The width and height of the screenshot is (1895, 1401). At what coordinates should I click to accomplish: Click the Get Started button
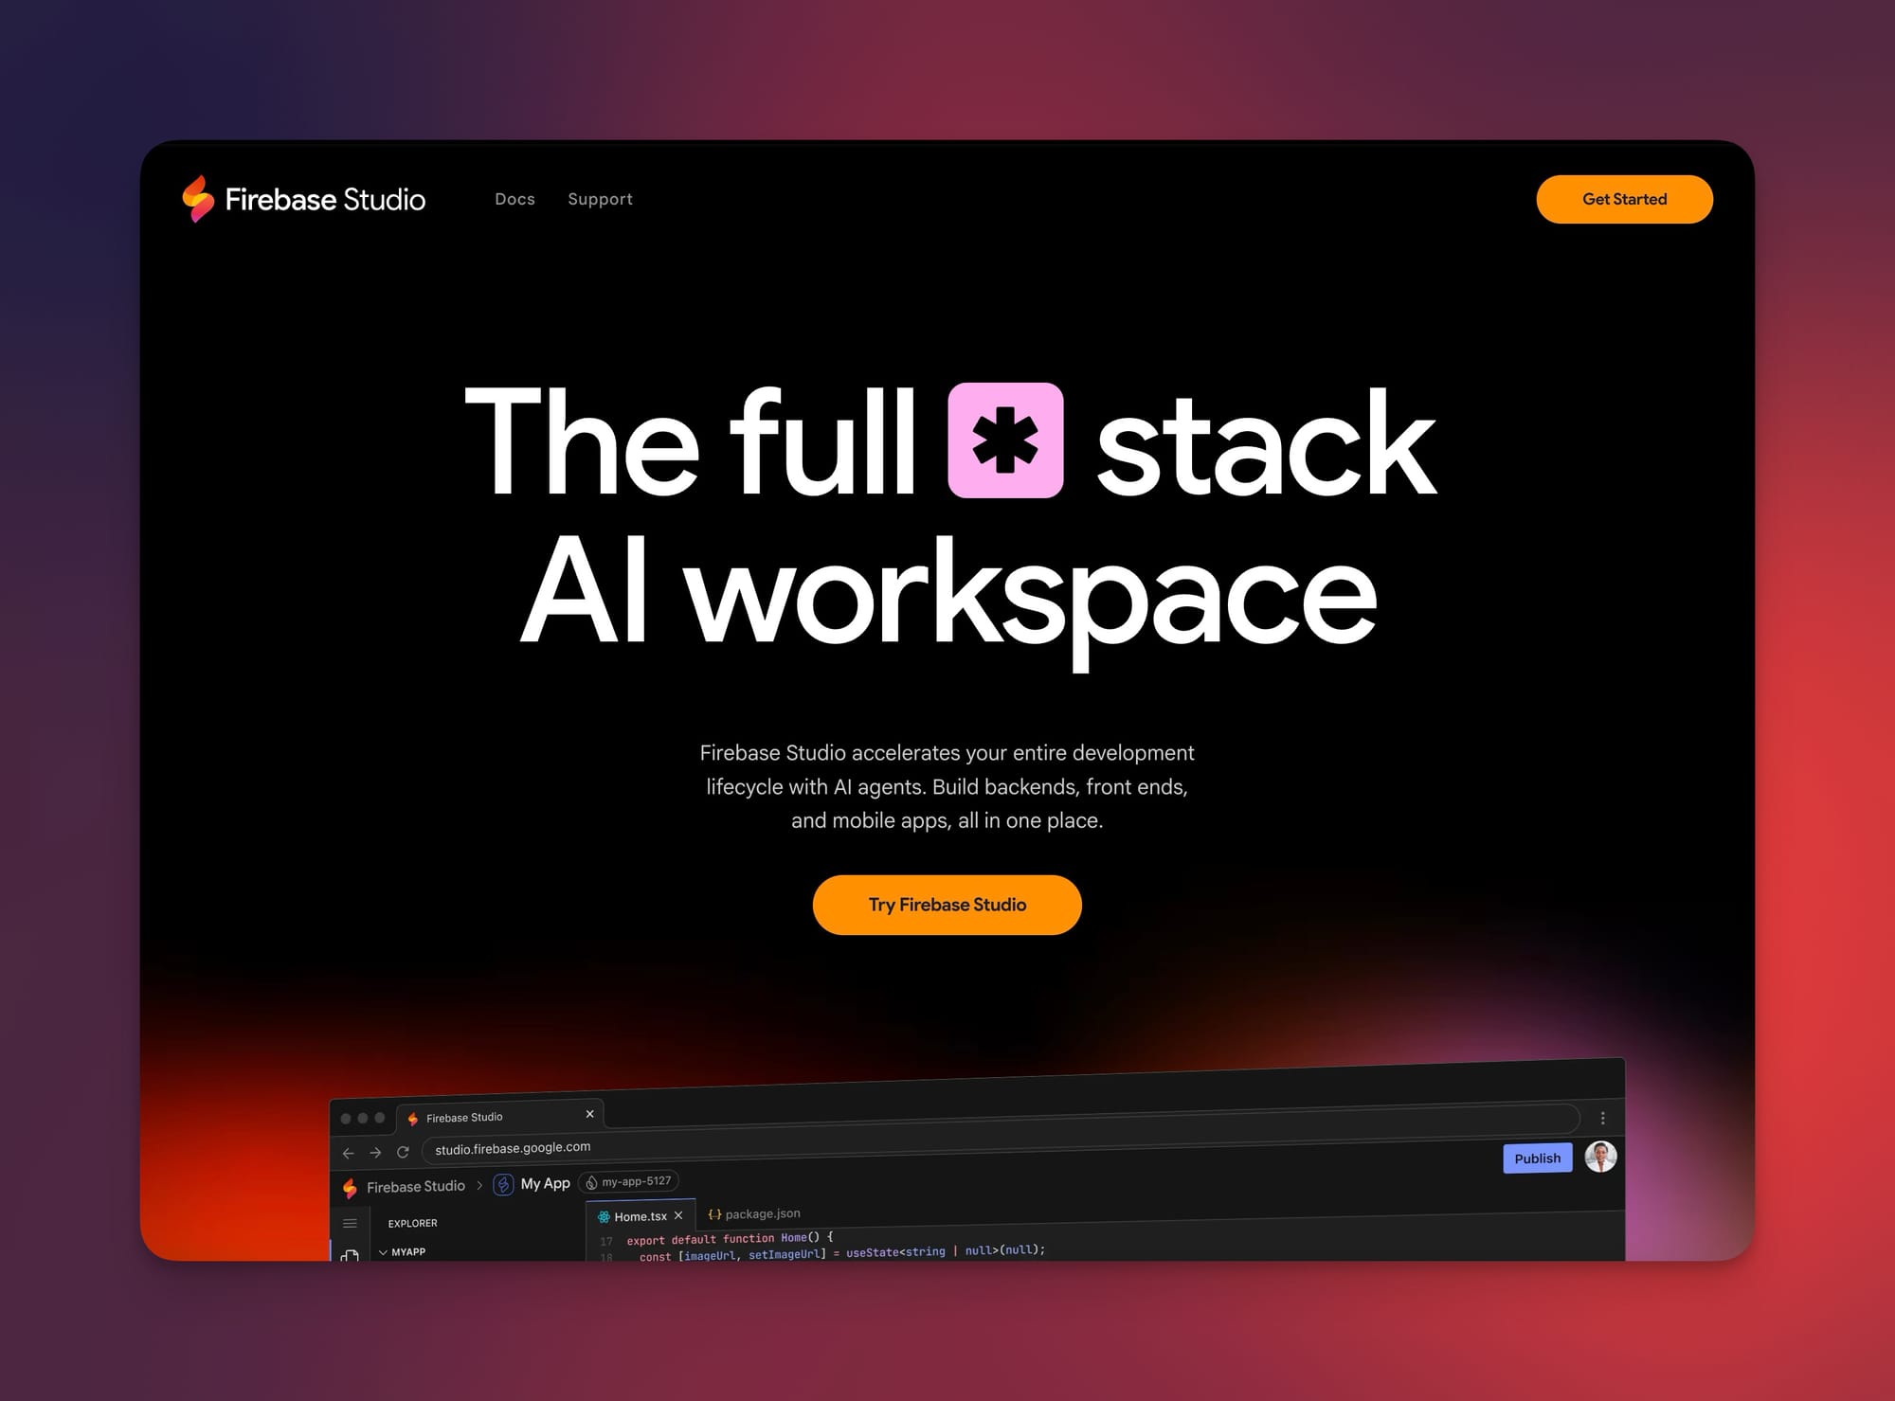tap(1624, 199)
